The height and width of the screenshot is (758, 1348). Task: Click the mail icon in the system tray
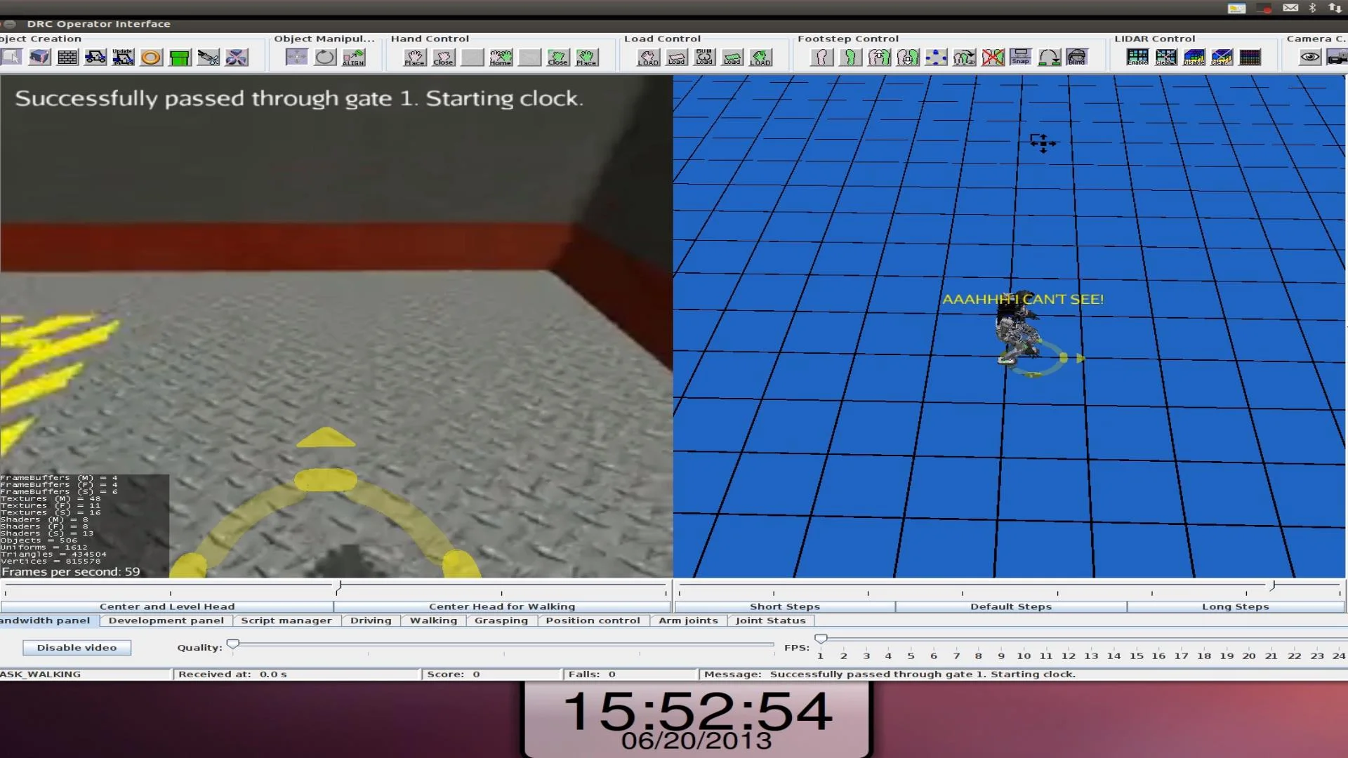(1290, 8)
